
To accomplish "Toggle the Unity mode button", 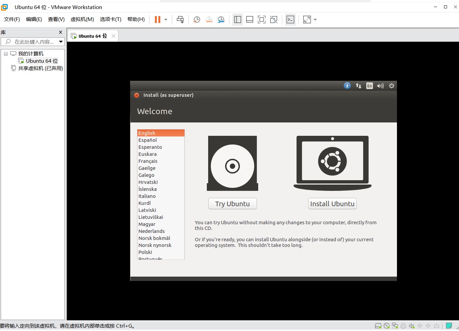I will point(274,20).
